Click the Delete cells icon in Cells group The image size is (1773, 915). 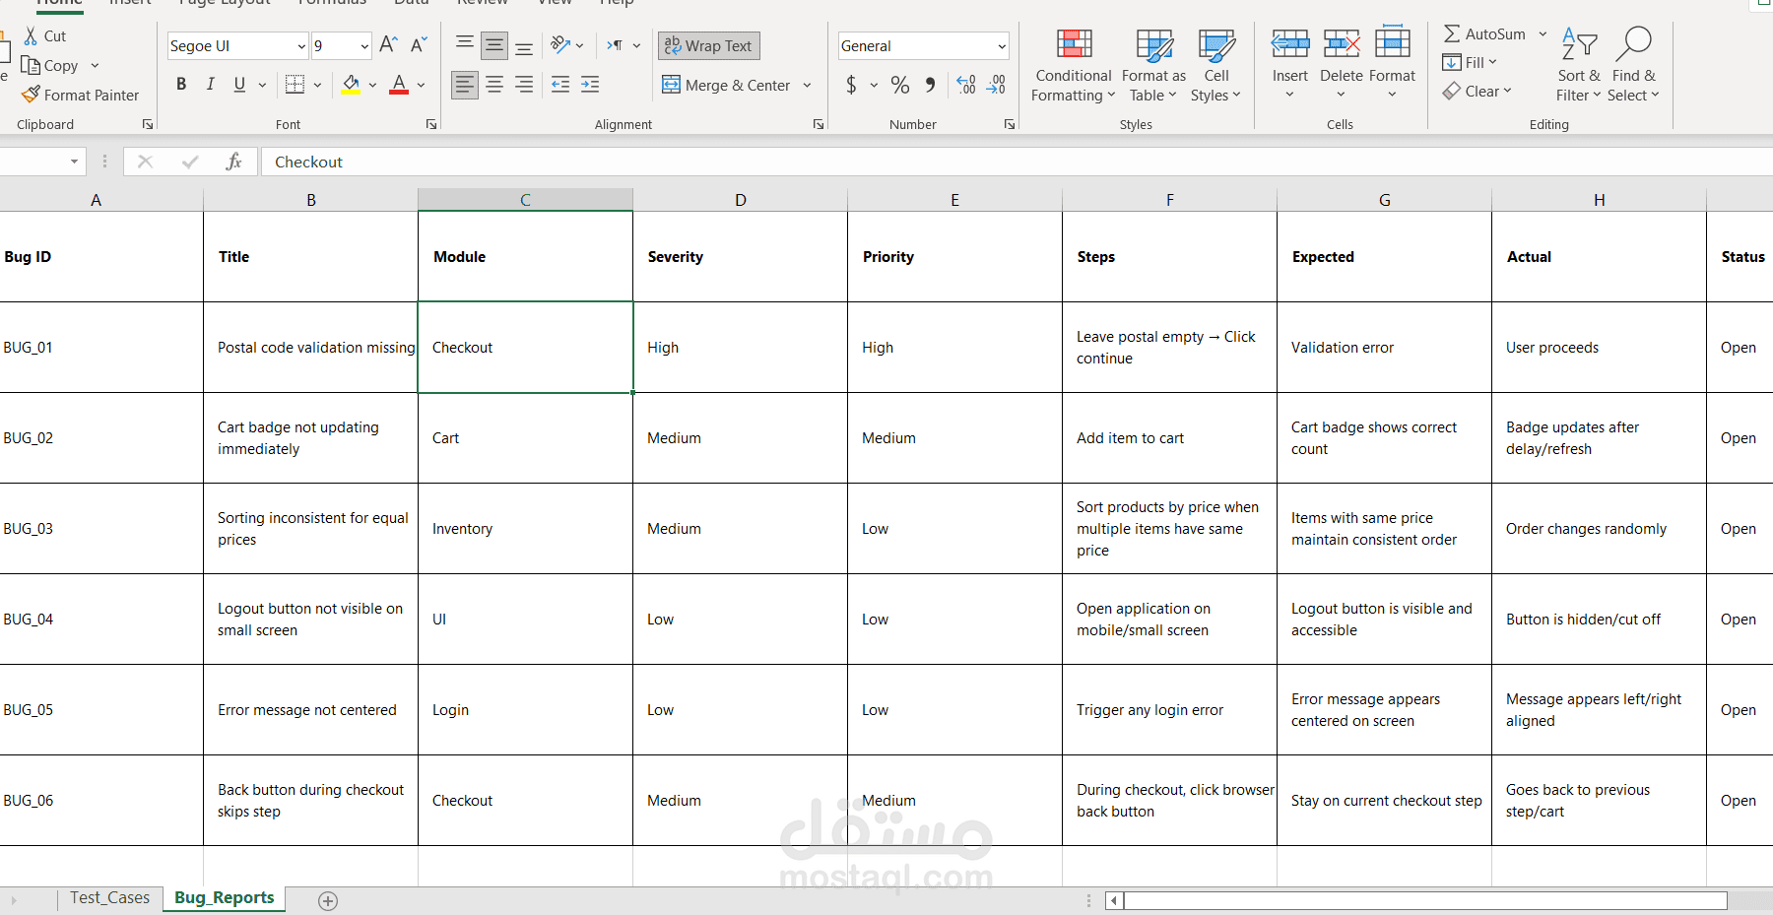(1342, 44)
